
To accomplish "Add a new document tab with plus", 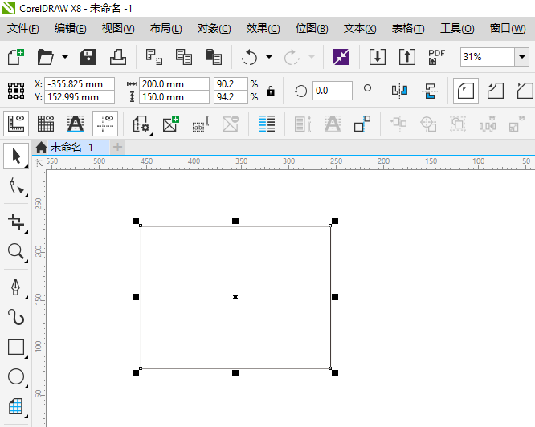I will coord(118,147).
